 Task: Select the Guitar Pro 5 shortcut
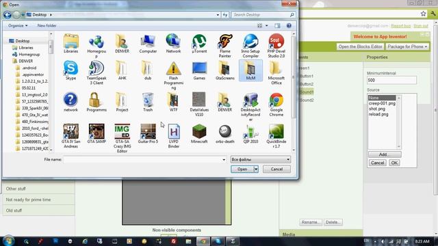tap(148, 134)
